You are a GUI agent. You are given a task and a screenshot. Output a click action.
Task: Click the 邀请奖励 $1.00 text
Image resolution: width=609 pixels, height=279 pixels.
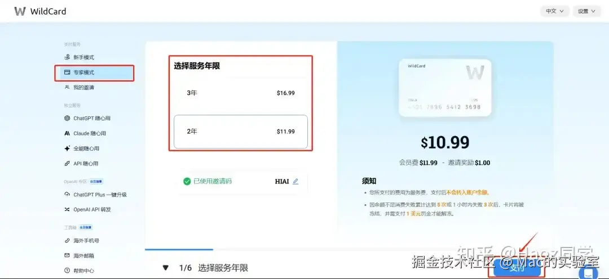[469, 163]
